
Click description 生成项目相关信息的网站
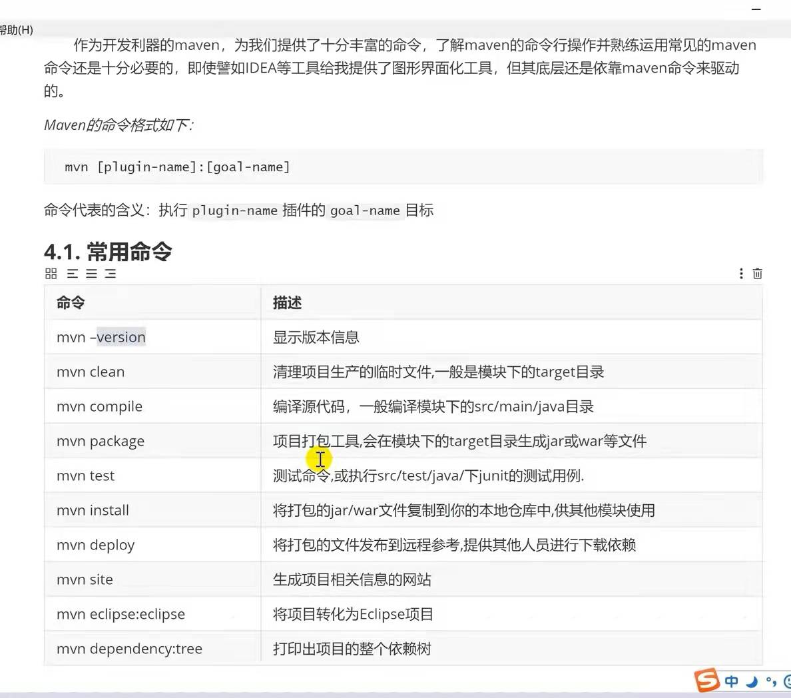coord(352,579)
